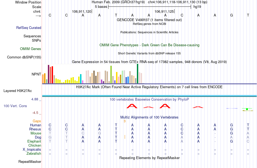The width and height of the screenshot is (257, 168).
Task: Click the cyan H3K27Ac signal band
Action: [149, 96]
